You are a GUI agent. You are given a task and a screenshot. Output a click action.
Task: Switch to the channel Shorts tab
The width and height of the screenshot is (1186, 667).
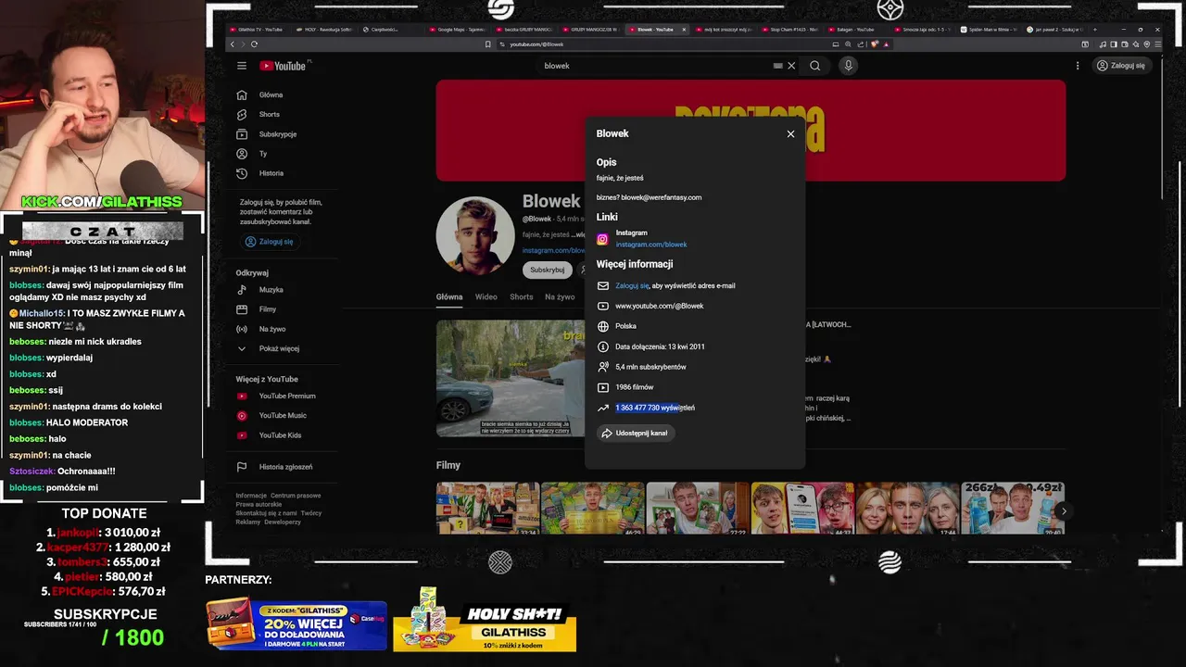(522, 297)
